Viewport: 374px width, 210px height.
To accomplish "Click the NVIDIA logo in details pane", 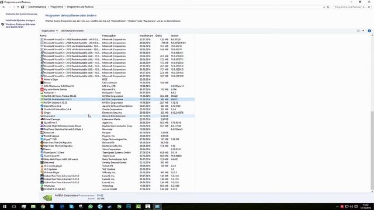I will [x=47, y=197].
